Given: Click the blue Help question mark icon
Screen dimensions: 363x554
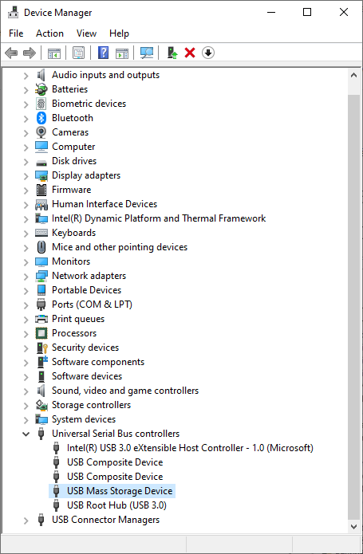Looking at the screenshot, I should [x=103, y=53].
